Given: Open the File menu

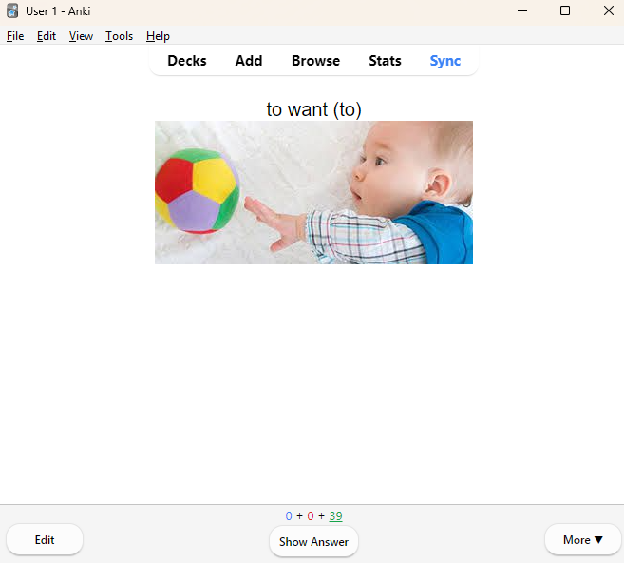Looking at the screenshot, I should click(x=15, y=36).
